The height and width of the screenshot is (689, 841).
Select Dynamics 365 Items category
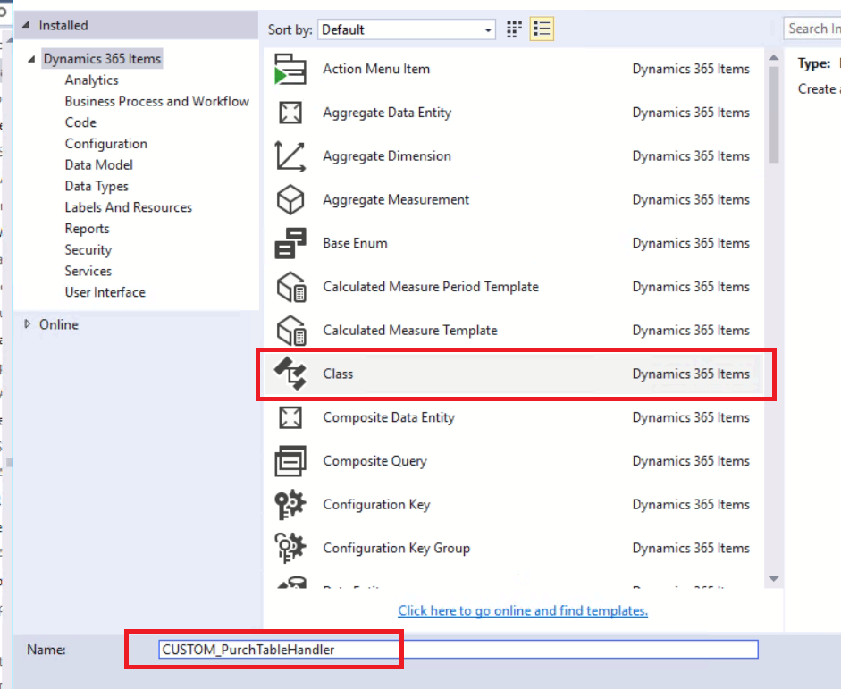pyautogui.click(x=102, y=59)
